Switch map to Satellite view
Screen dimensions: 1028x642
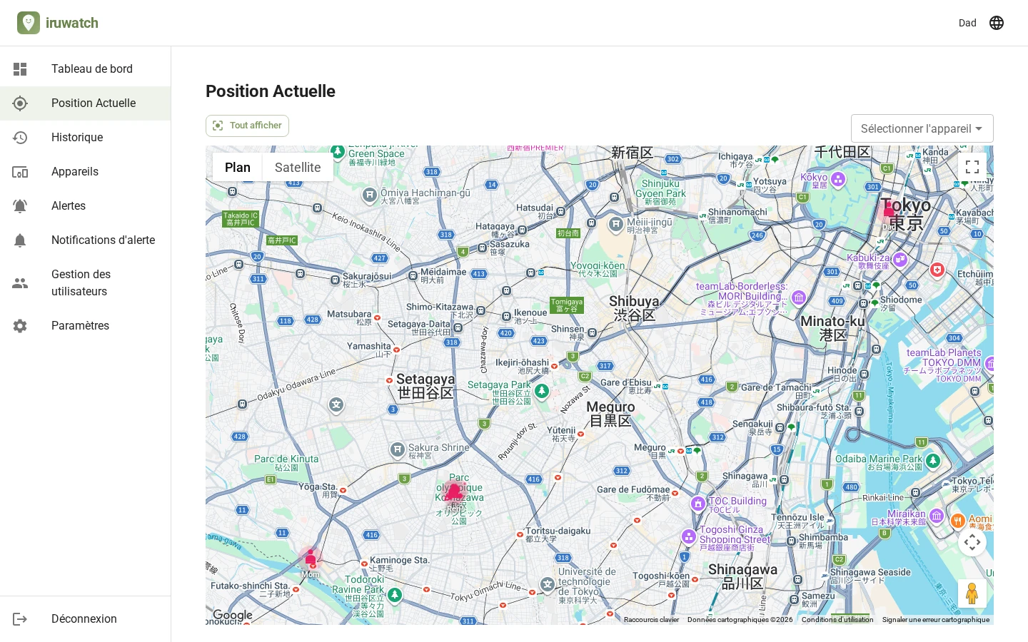(x=298, y=167)
